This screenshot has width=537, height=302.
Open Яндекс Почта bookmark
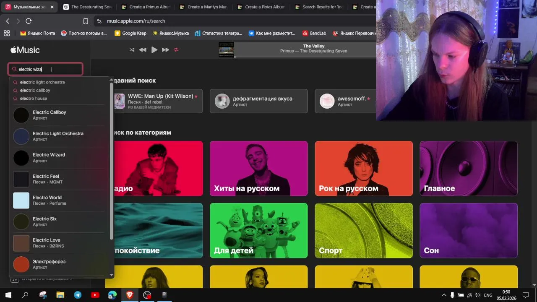tap(38, 33)
